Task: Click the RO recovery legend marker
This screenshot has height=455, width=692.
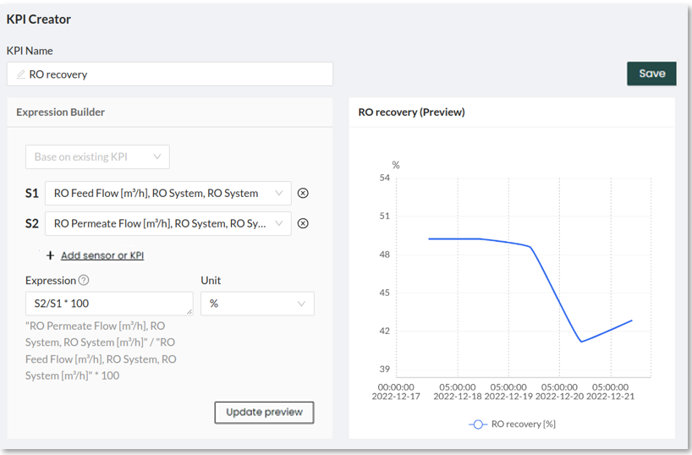Action: point(477,424)
